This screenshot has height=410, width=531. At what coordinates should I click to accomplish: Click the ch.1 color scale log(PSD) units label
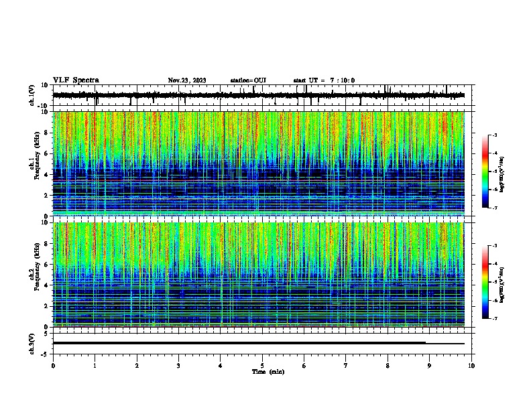(502, 174)
